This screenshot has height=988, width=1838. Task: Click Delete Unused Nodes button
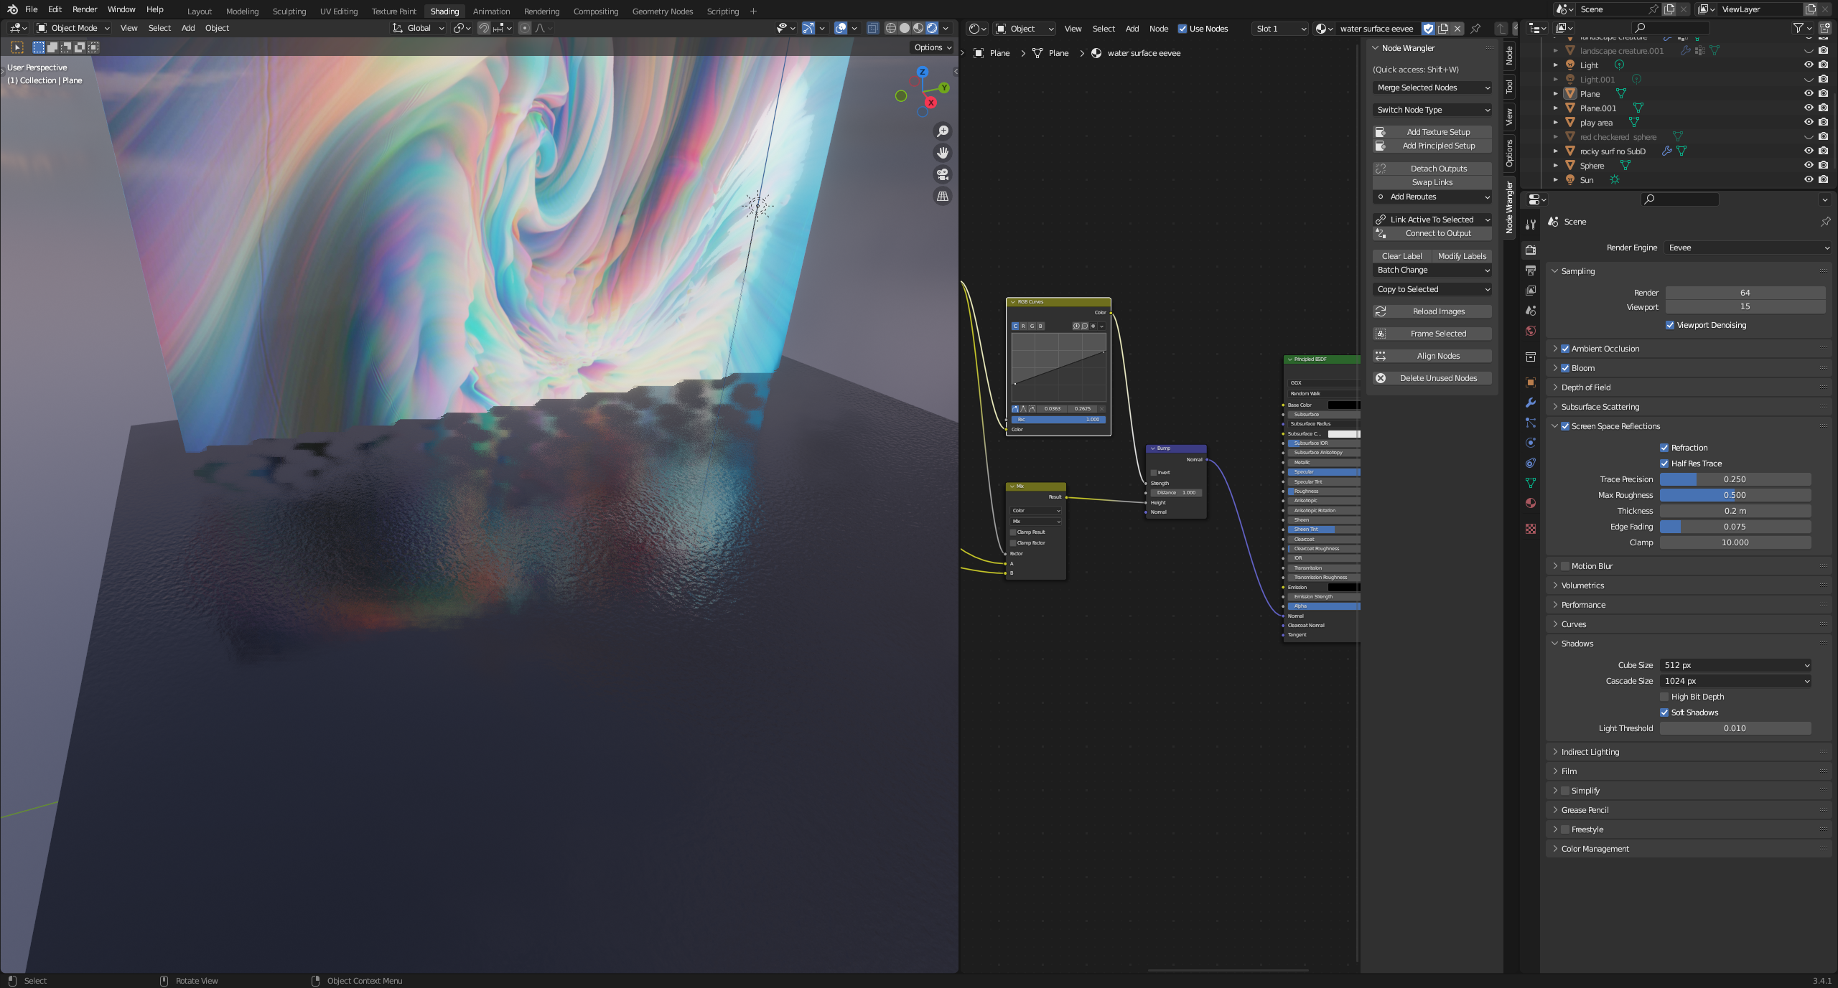pyautogui.click(x=1432, y=378)
